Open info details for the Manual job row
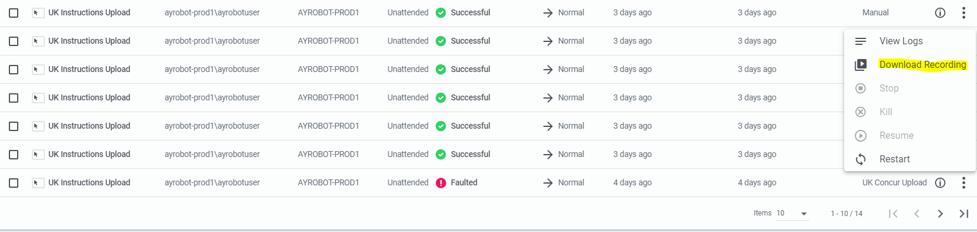The height and width of the screenshot is (232, 977). click(940, 13)
